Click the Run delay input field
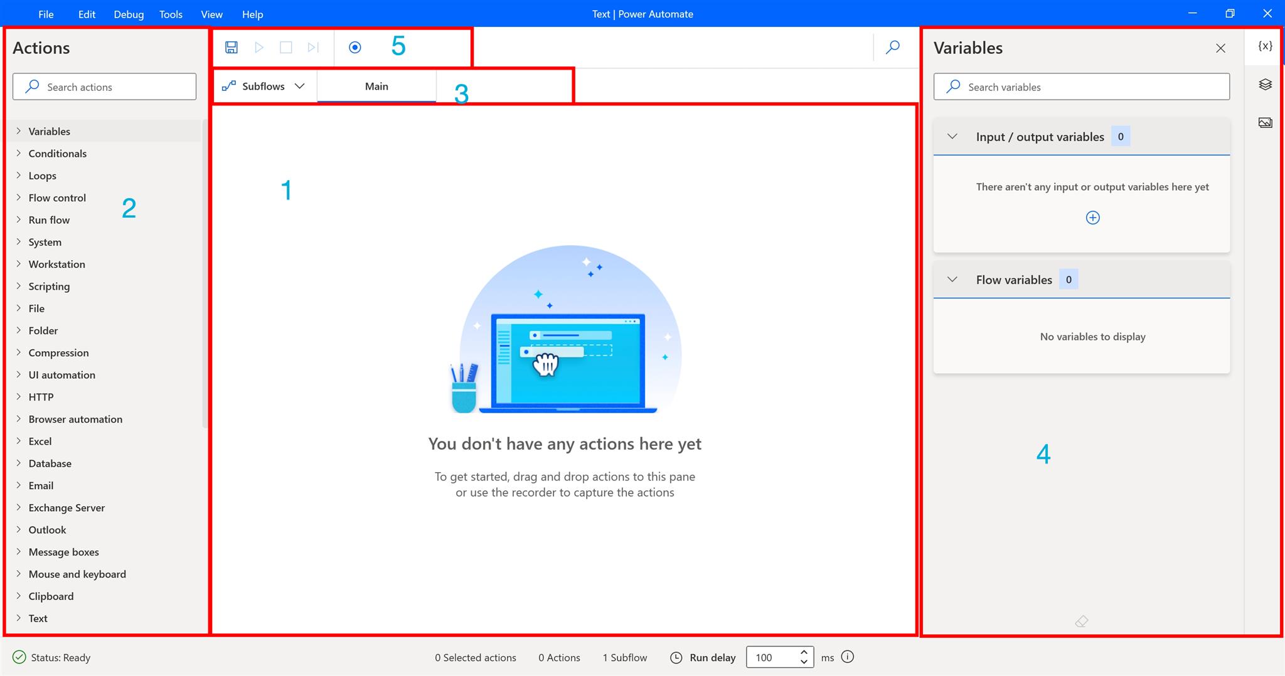The width and height of the screenshot is (1285, 676). pos(780,657)
